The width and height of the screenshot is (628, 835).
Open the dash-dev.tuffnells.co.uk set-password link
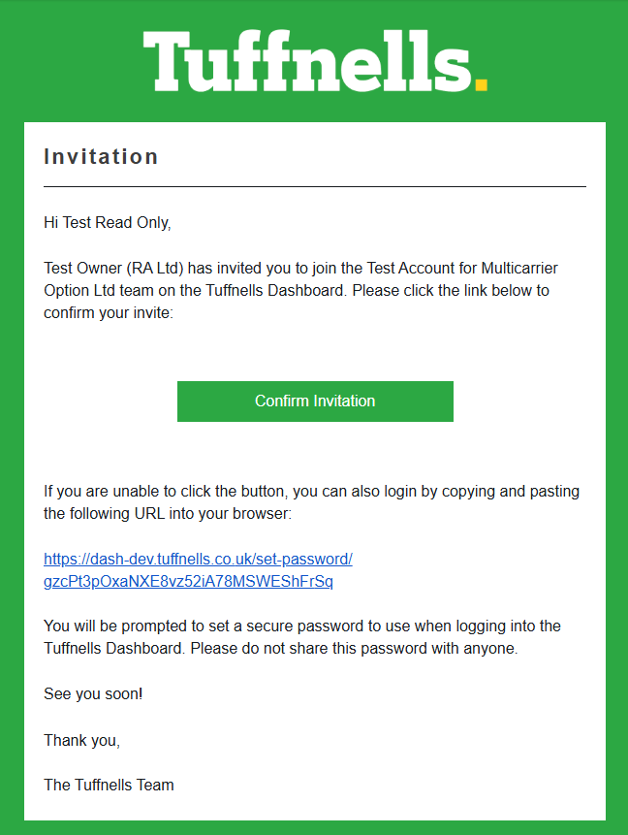[x=198, y=560]
